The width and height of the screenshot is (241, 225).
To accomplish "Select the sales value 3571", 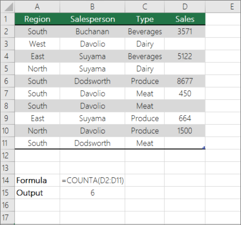I will pos(185,32).
